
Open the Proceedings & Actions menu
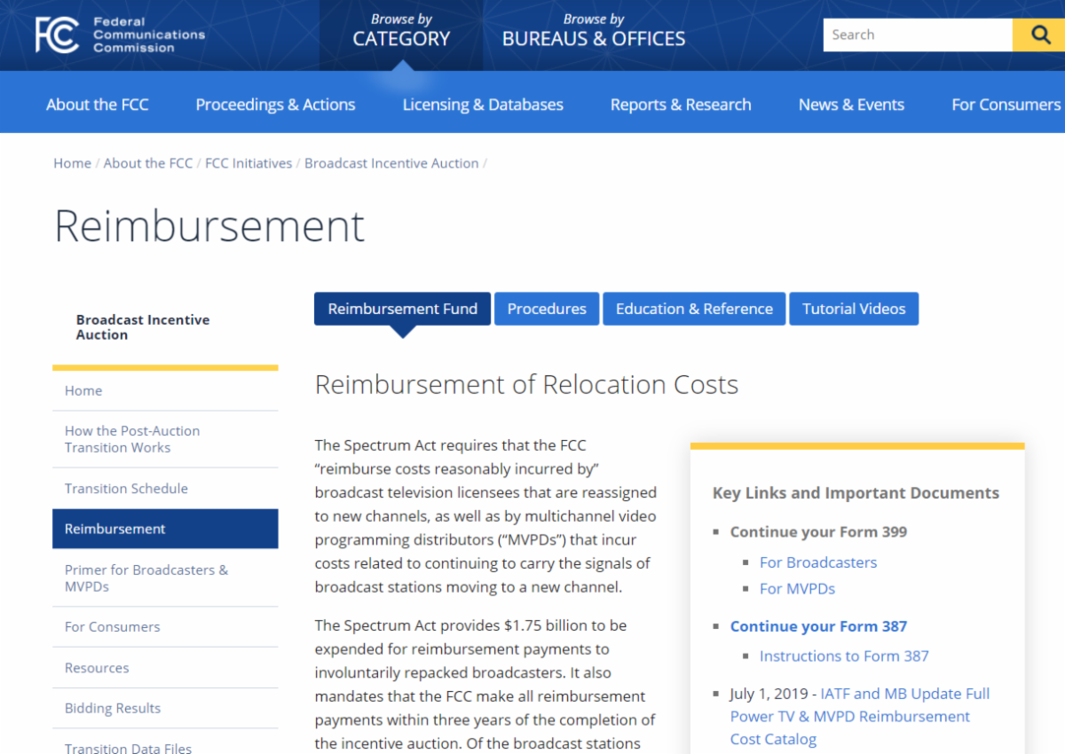(275, 105)
